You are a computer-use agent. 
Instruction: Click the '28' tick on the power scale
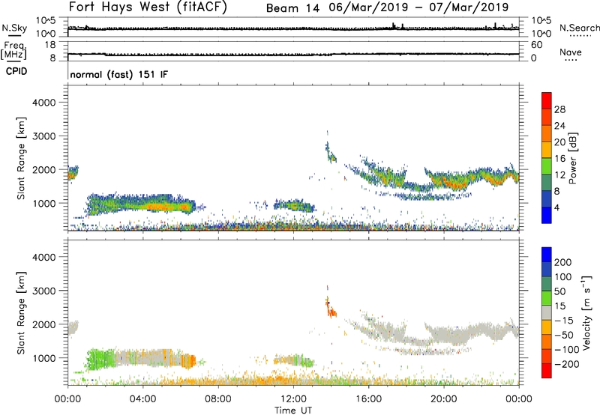(x=559, y=109)
